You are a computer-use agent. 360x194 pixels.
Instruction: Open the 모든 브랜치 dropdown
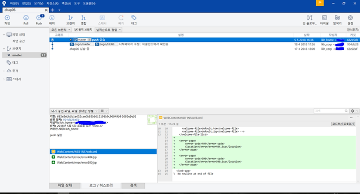tap(60, 30)
